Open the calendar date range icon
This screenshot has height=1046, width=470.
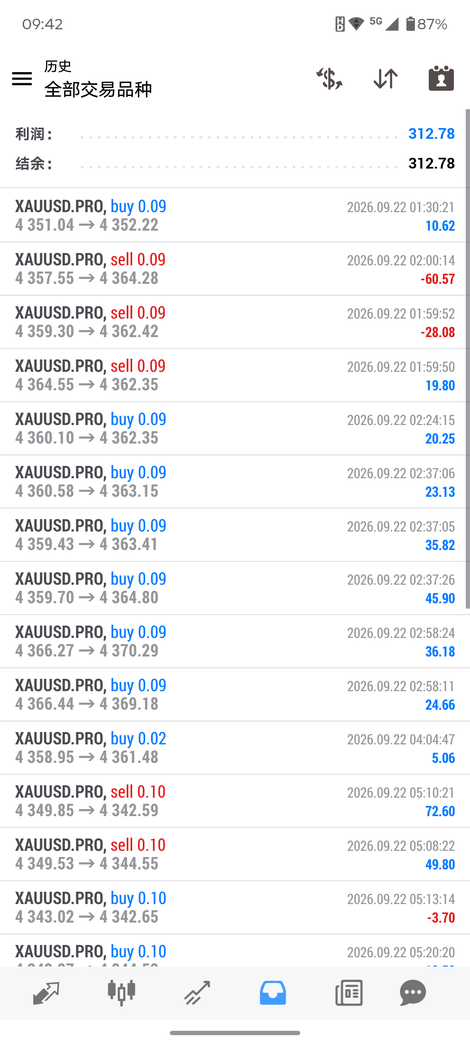tap(441, 78)
